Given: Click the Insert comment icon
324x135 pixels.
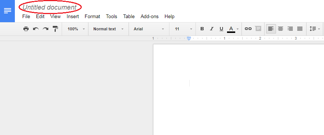Looking at the screenshot, I should [258, 28].
